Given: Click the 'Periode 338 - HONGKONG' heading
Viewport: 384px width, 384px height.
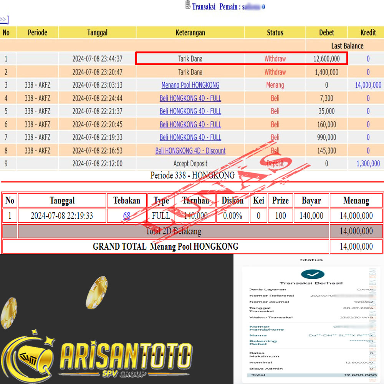Looking at the screenshot, I should pos(192,175).
